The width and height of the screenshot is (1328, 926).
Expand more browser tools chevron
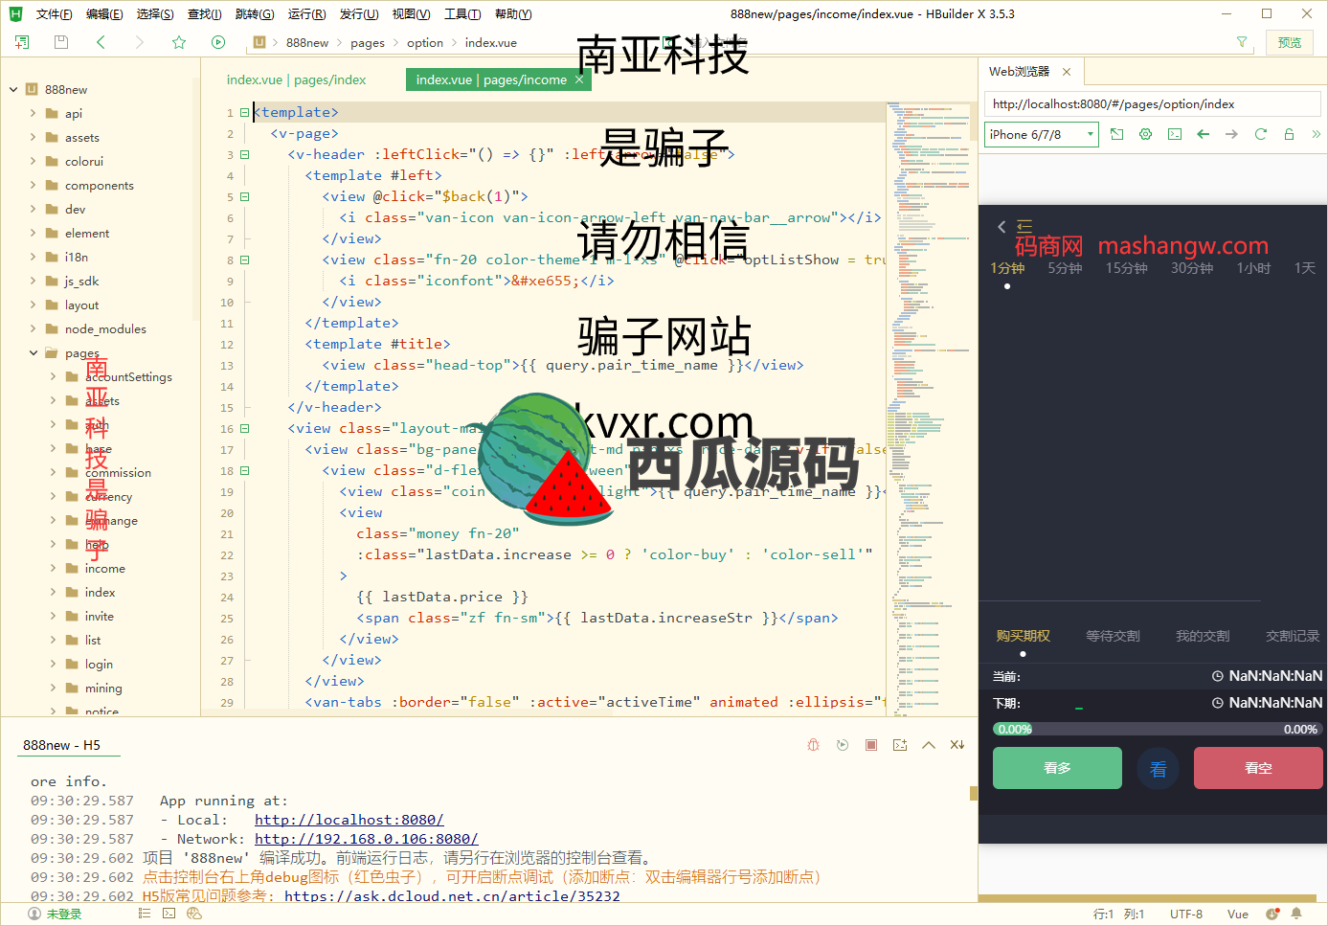point(1317,134)
